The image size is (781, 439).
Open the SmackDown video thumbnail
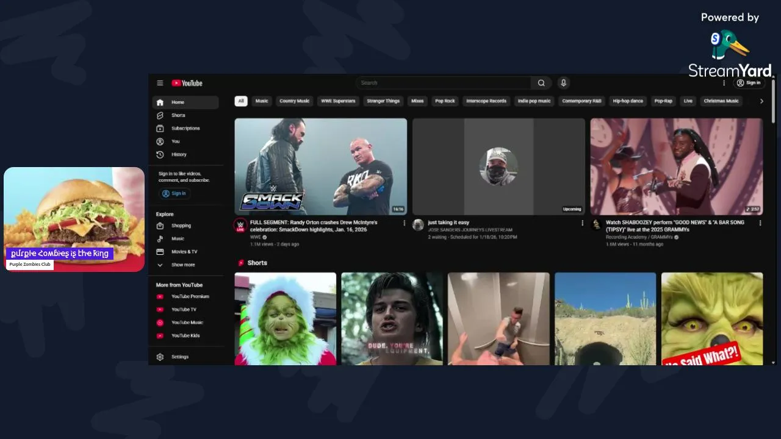pos(321,166)
